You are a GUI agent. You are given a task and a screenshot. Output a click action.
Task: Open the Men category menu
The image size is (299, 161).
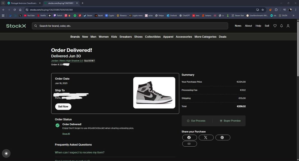pyautogui.click(x=93, y=37)
